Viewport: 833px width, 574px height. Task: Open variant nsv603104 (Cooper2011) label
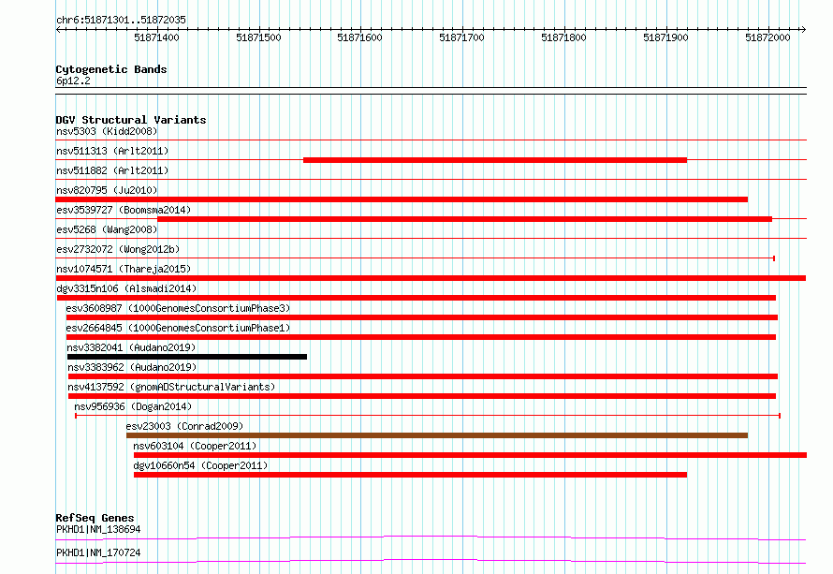pos(195,446)
